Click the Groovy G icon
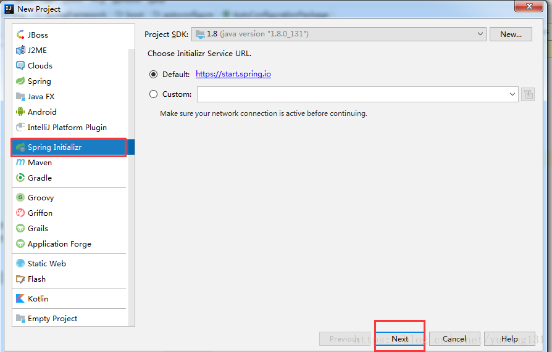Viewport: 552px width, 352px height. tap(20, 198)
